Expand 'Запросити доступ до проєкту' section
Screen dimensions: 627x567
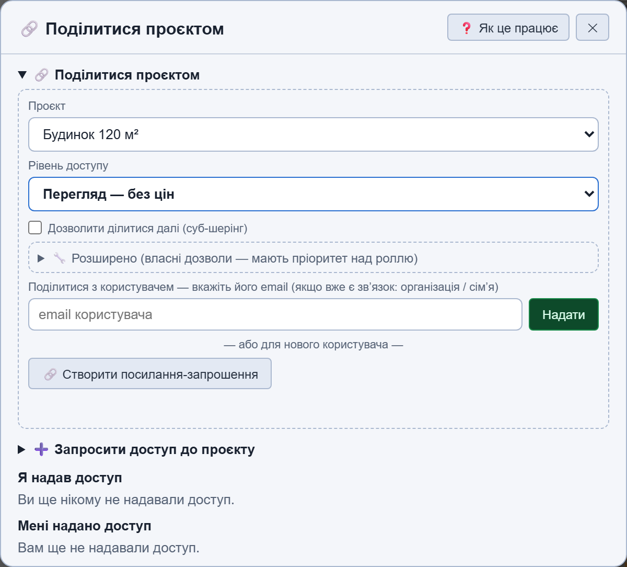pos(136,449)
